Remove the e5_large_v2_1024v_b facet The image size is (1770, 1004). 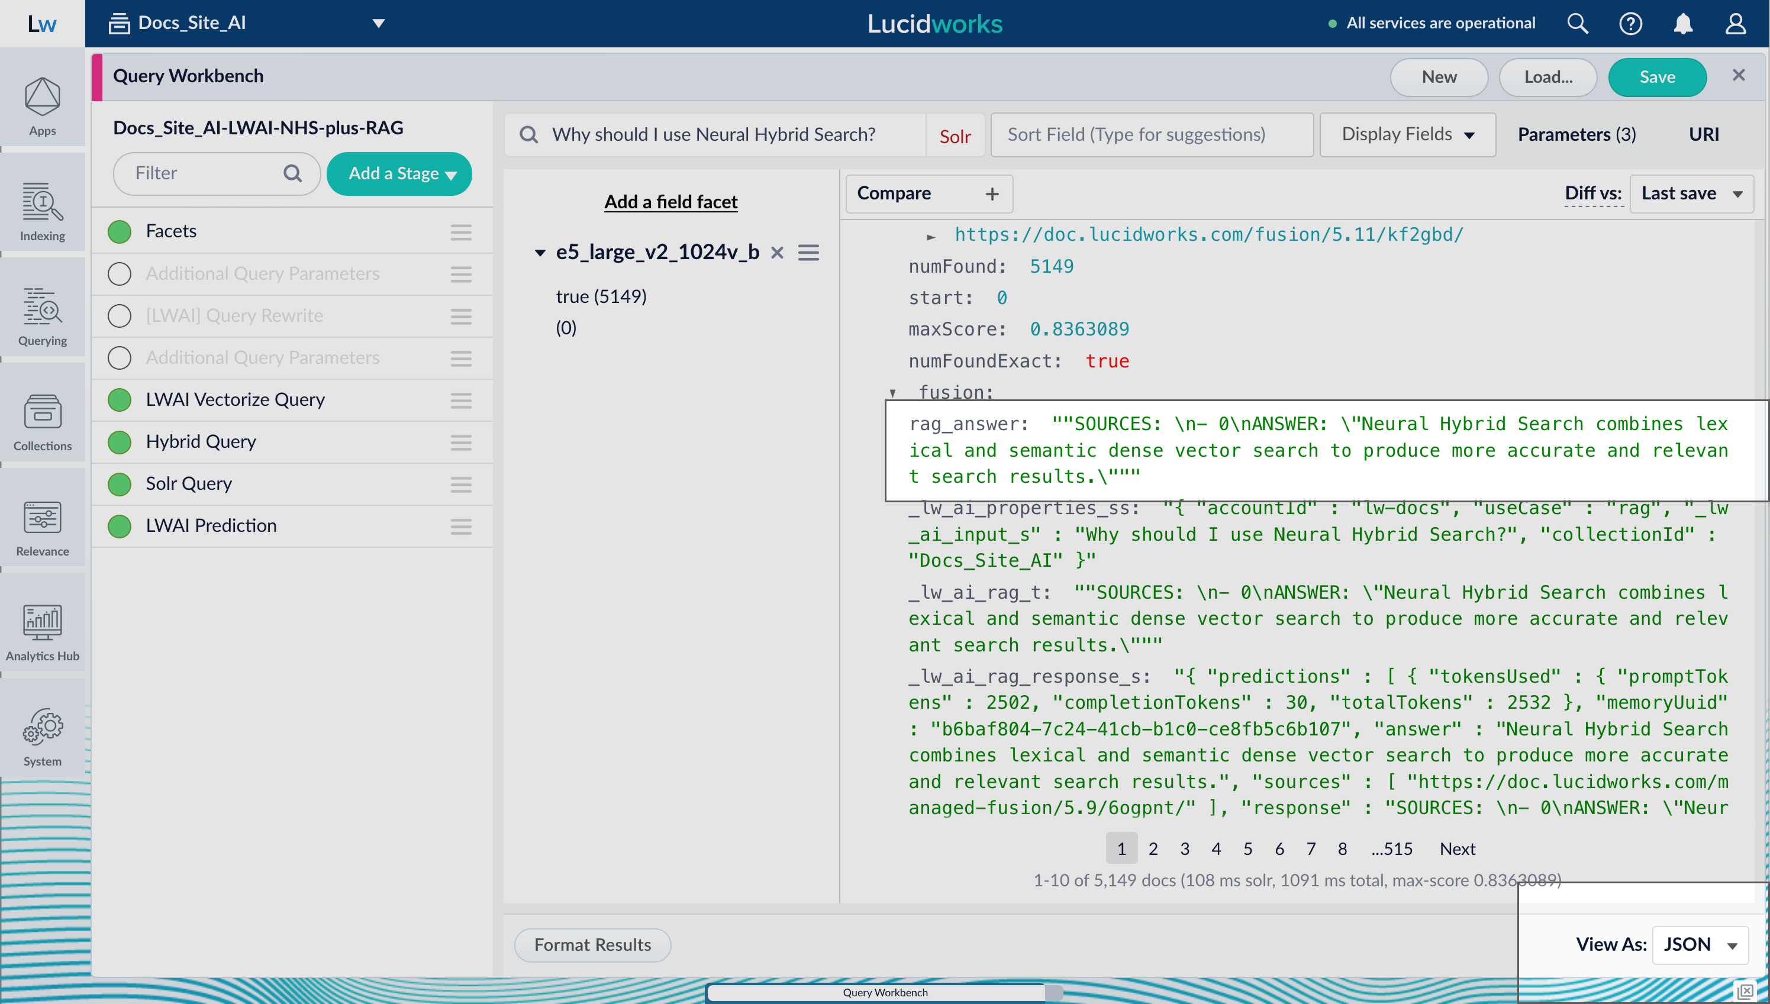pyautogui.click(x=777, y=253)
